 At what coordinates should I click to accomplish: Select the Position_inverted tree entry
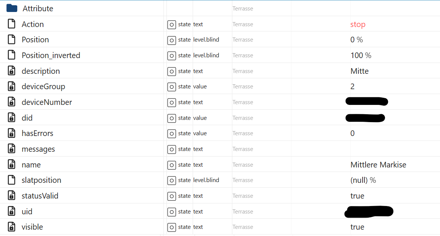click(x=51, y=55)
